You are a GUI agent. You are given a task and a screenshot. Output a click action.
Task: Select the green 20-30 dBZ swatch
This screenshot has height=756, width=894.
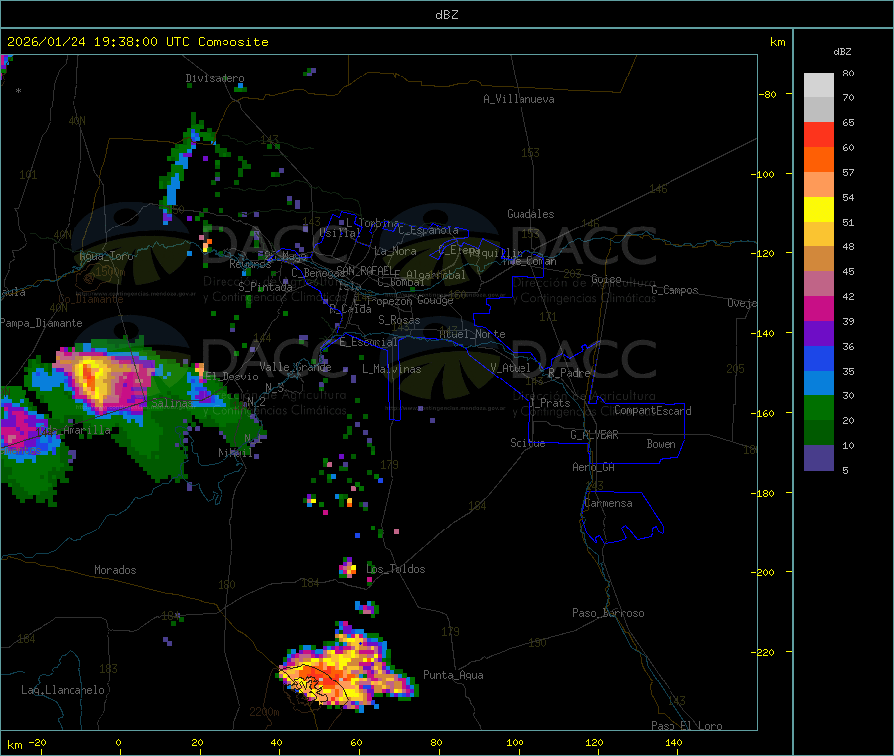click(819, 407)
